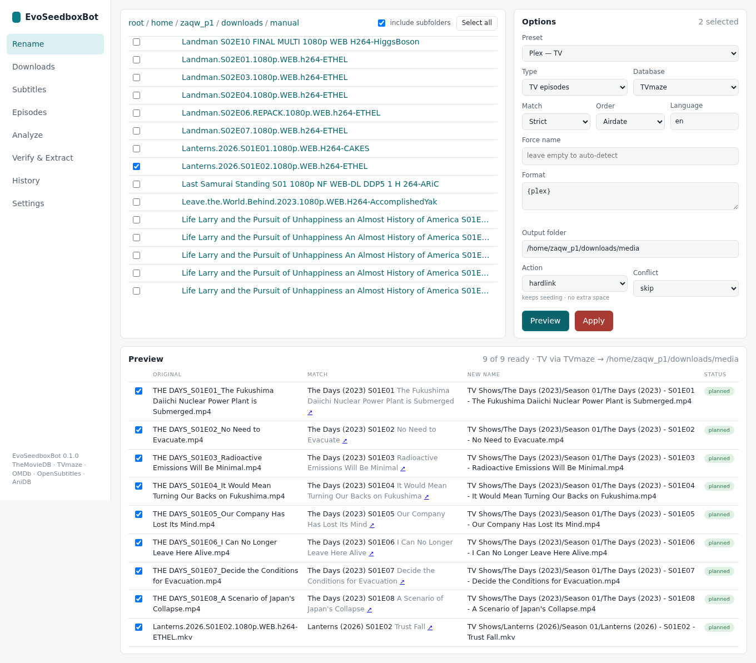Open external link for The Days S01E05 match
Screen dimensions: 756x663
coord(372,525)
